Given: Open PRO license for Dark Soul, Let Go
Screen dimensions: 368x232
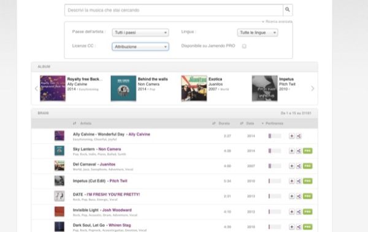Looking at the screenshot, I should coord(307,227).
